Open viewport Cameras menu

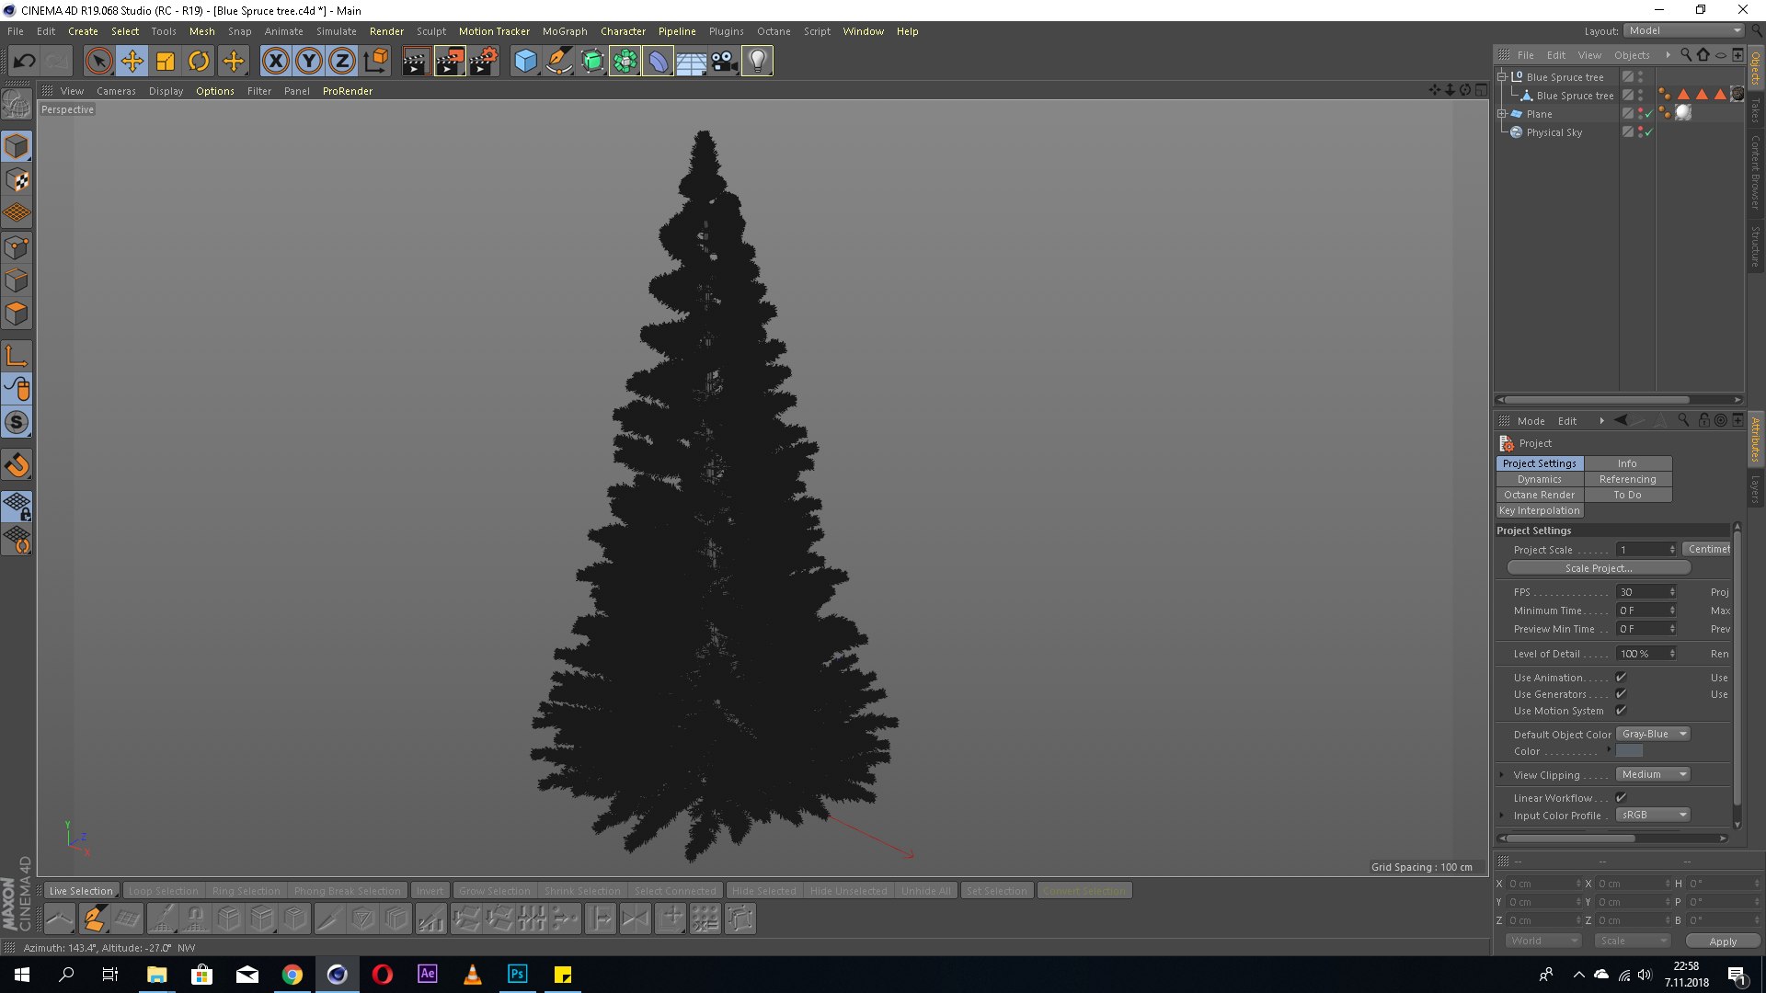click(x=116, y=91)
